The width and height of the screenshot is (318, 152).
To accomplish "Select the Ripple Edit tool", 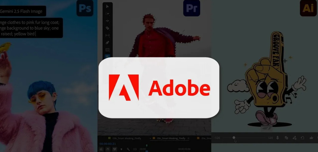I will click(107, 21).
